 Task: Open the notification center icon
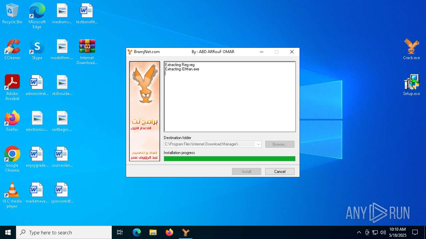coord(415,232)
